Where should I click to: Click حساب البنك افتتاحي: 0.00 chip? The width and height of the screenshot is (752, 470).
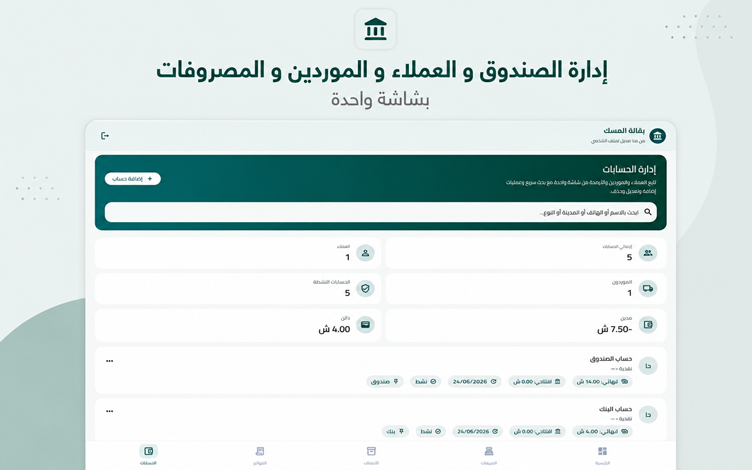[537, 431]
